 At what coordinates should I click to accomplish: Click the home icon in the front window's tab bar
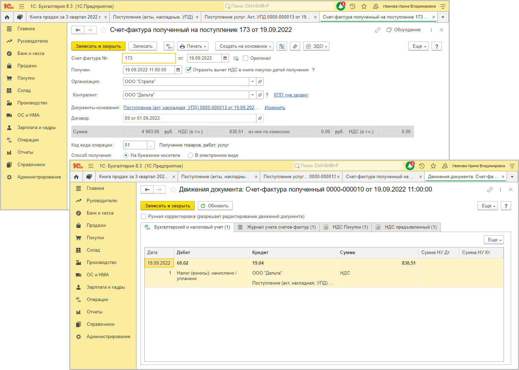(x=76, y=177)
